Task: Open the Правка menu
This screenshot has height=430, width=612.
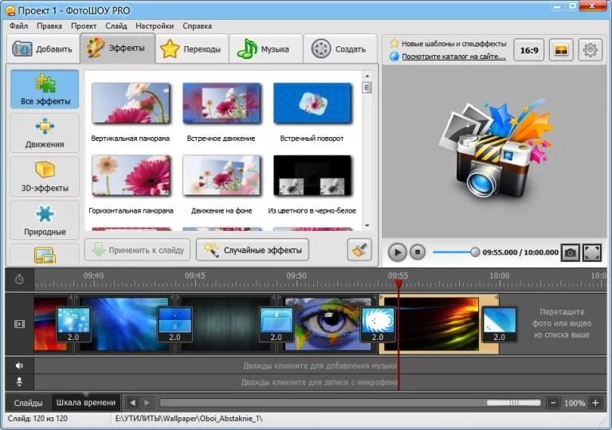Action: click(x=49, y=25)
